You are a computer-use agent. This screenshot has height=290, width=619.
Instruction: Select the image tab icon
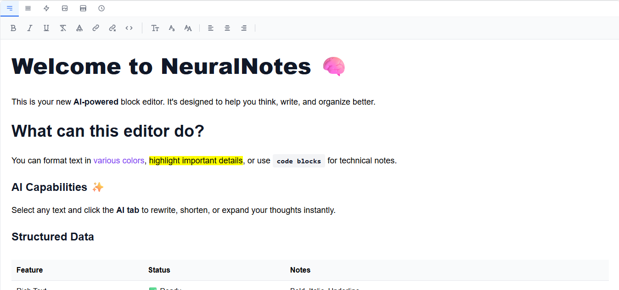pyautogui.click(x=64, y=8)
